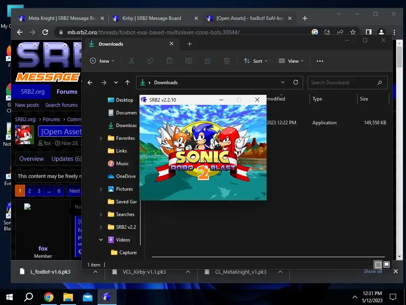
Task: Open the Chrome profile avatar
Action: coord(381,32)
